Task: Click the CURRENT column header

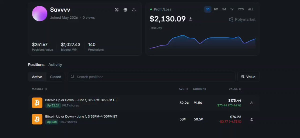Action: [x=200, y=89]
